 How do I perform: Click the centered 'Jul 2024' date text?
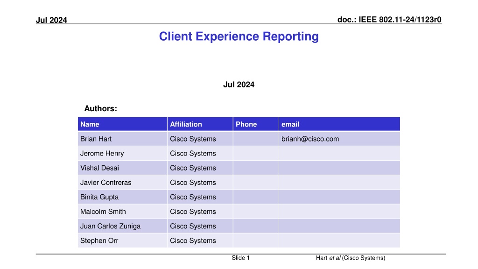pyautogui.click(x=239, y=85)
